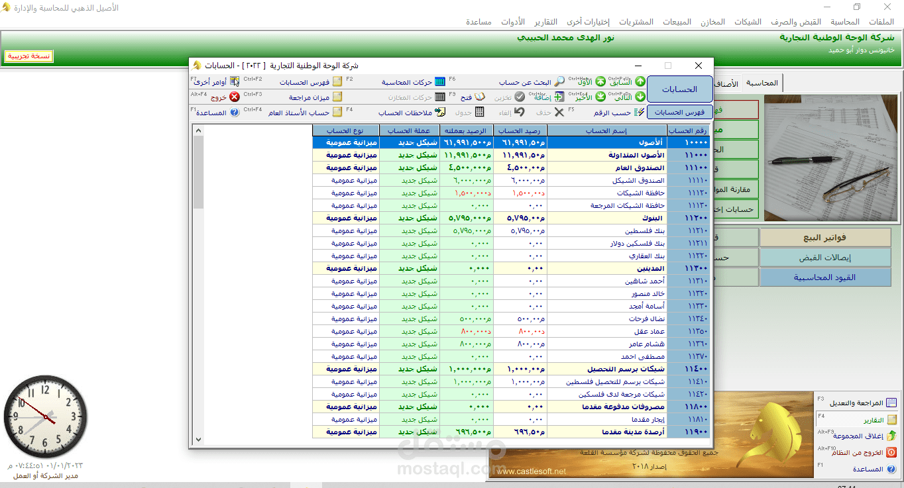Go to previous account with السابق arrow icon
The image size is (904, 488).
click(x=640, y=81)
